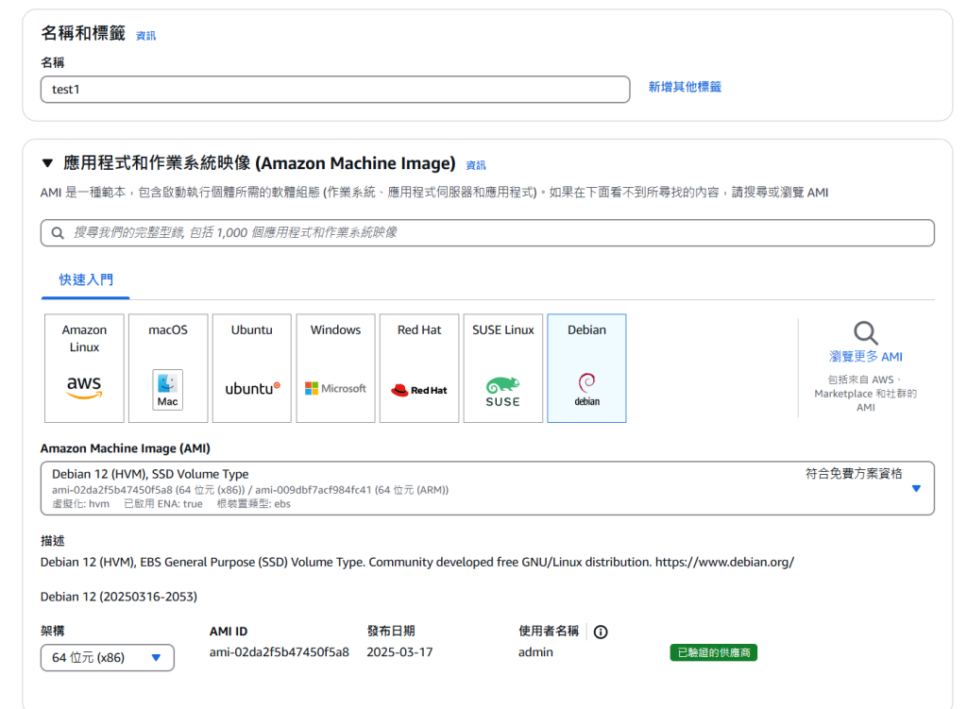Click the 名稱 field containing test1
This screenshot has height=709, width=967.
point(335,89)
